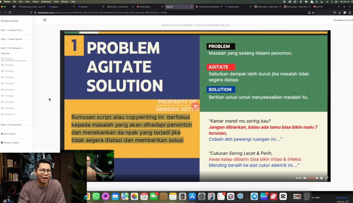Open the video player settings gear
The height and width of the screenshot is (203, 353).
[x=321, y=178]
